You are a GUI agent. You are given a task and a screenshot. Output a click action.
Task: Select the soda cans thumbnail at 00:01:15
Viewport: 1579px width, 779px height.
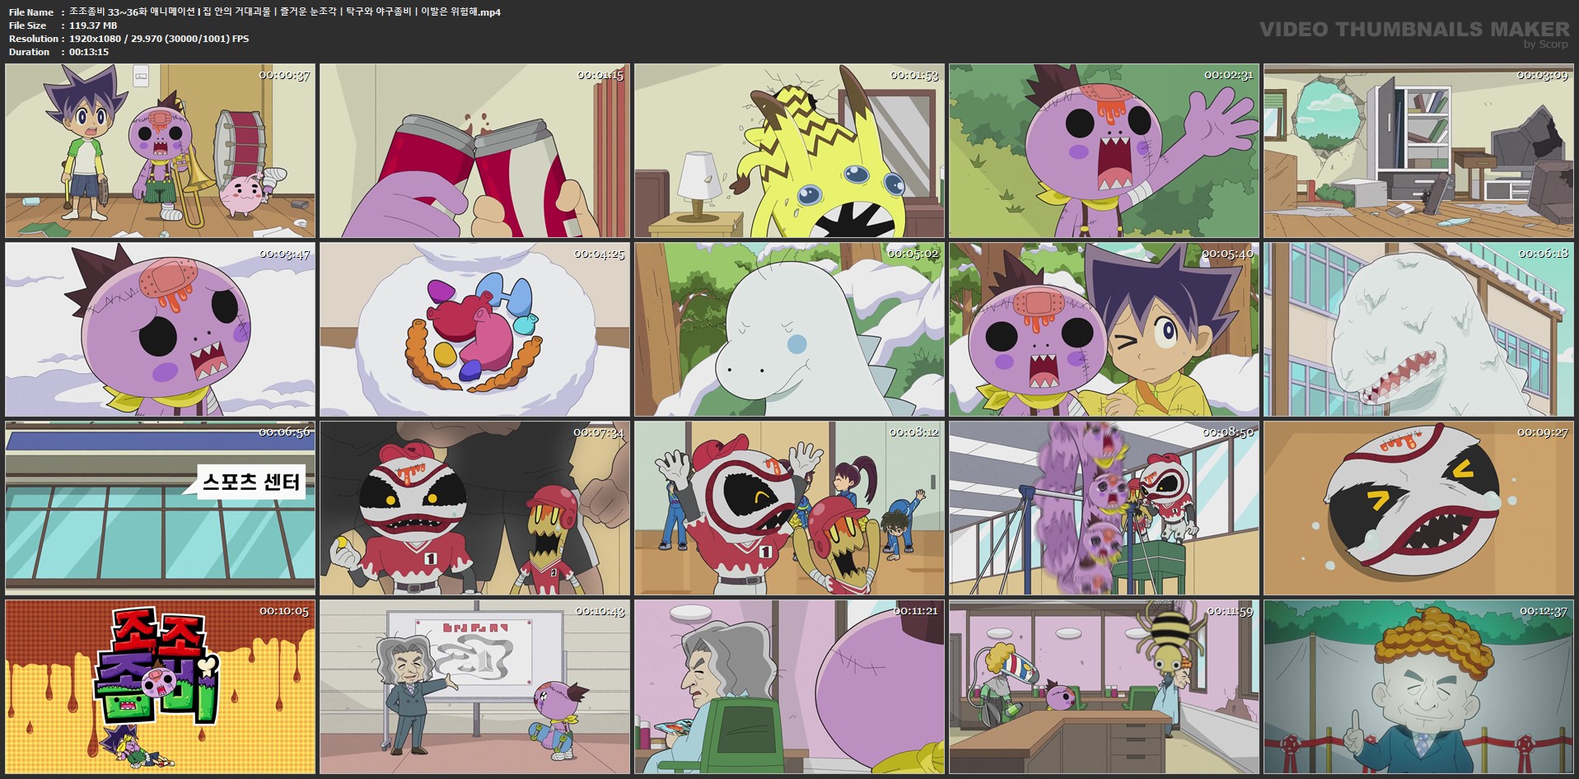tap(474, 152)
